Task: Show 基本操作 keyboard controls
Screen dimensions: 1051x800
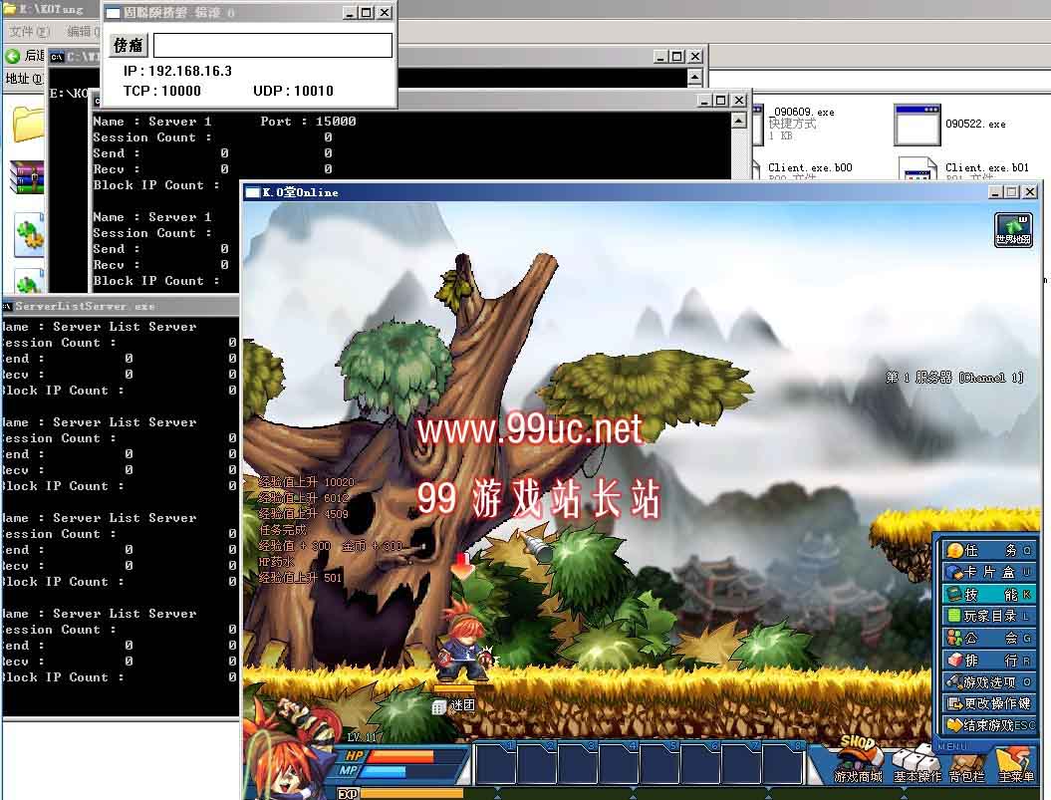Action: coord(917,764)
